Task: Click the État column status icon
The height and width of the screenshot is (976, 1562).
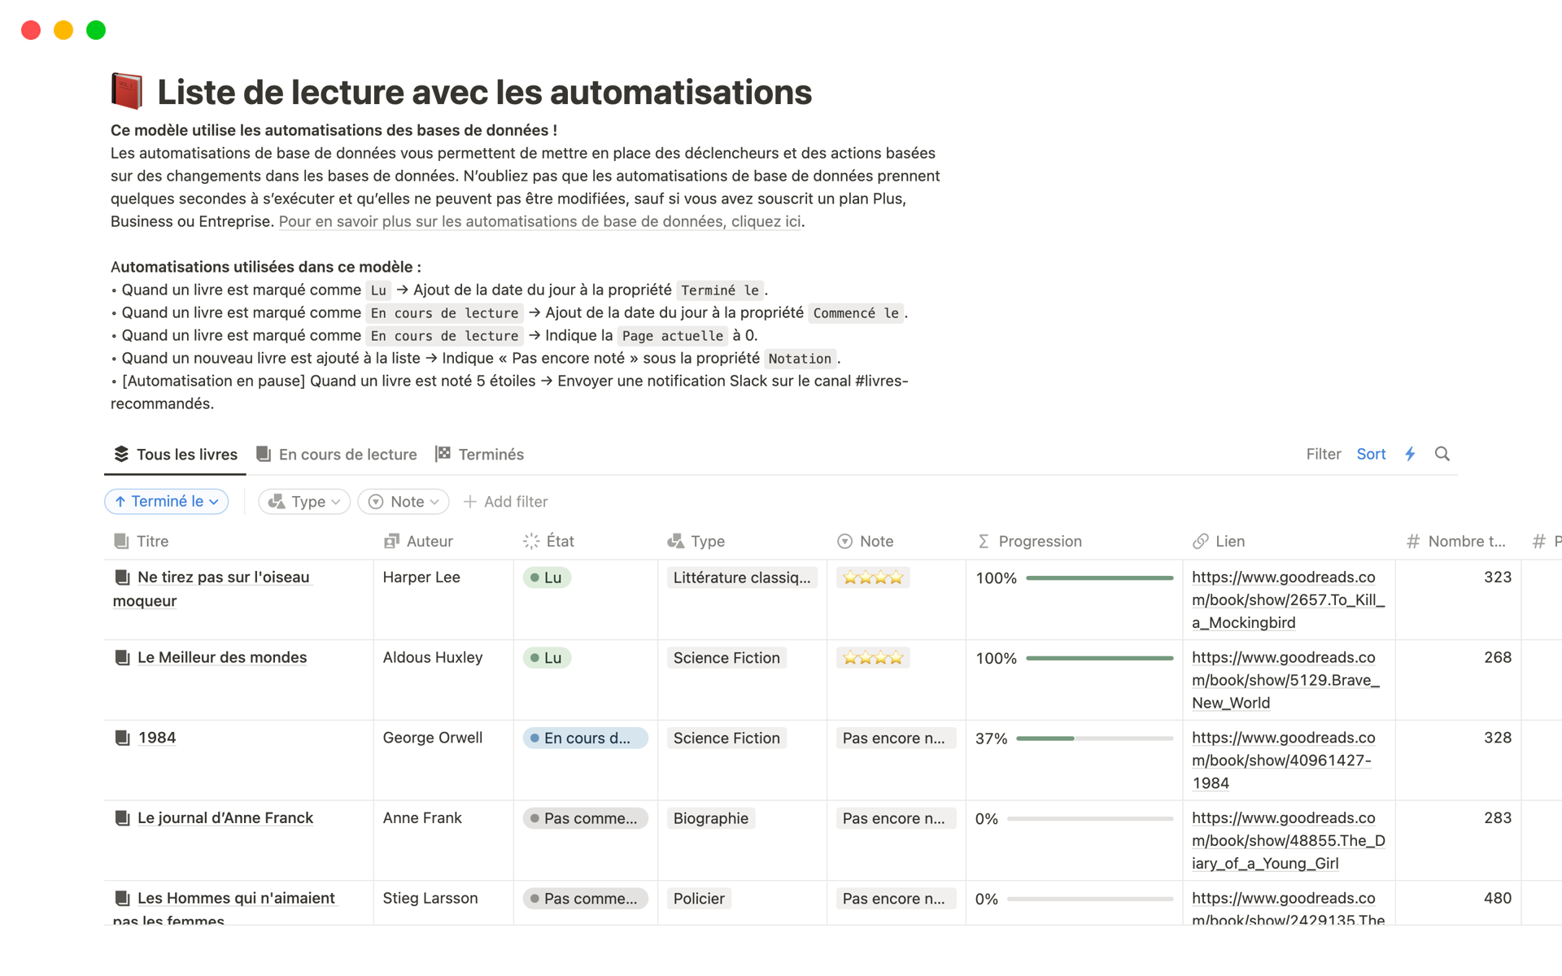Action: click(x=531, y=541)
